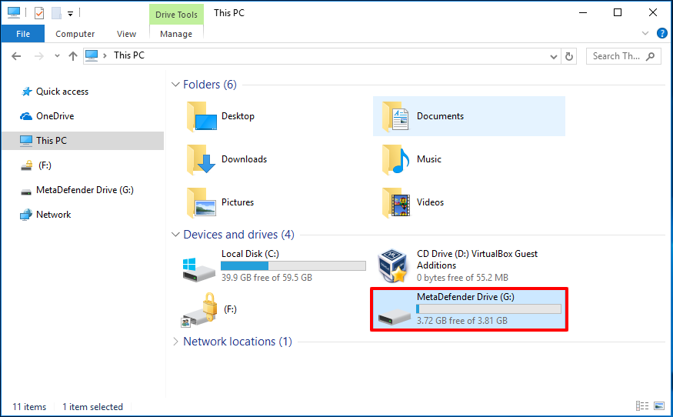Image resolution: width=673 pixels, height=417 pixels.
Task: Click the '11 items' status text
Action: [29, 407]
